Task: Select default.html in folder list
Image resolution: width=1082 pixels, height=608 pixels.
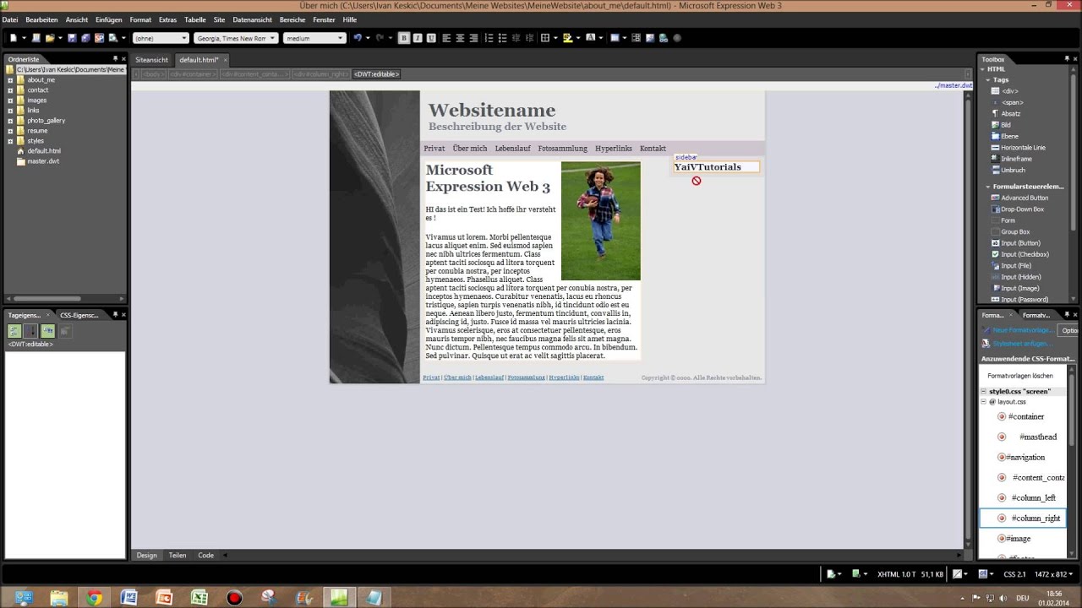Action: (43, 151)
